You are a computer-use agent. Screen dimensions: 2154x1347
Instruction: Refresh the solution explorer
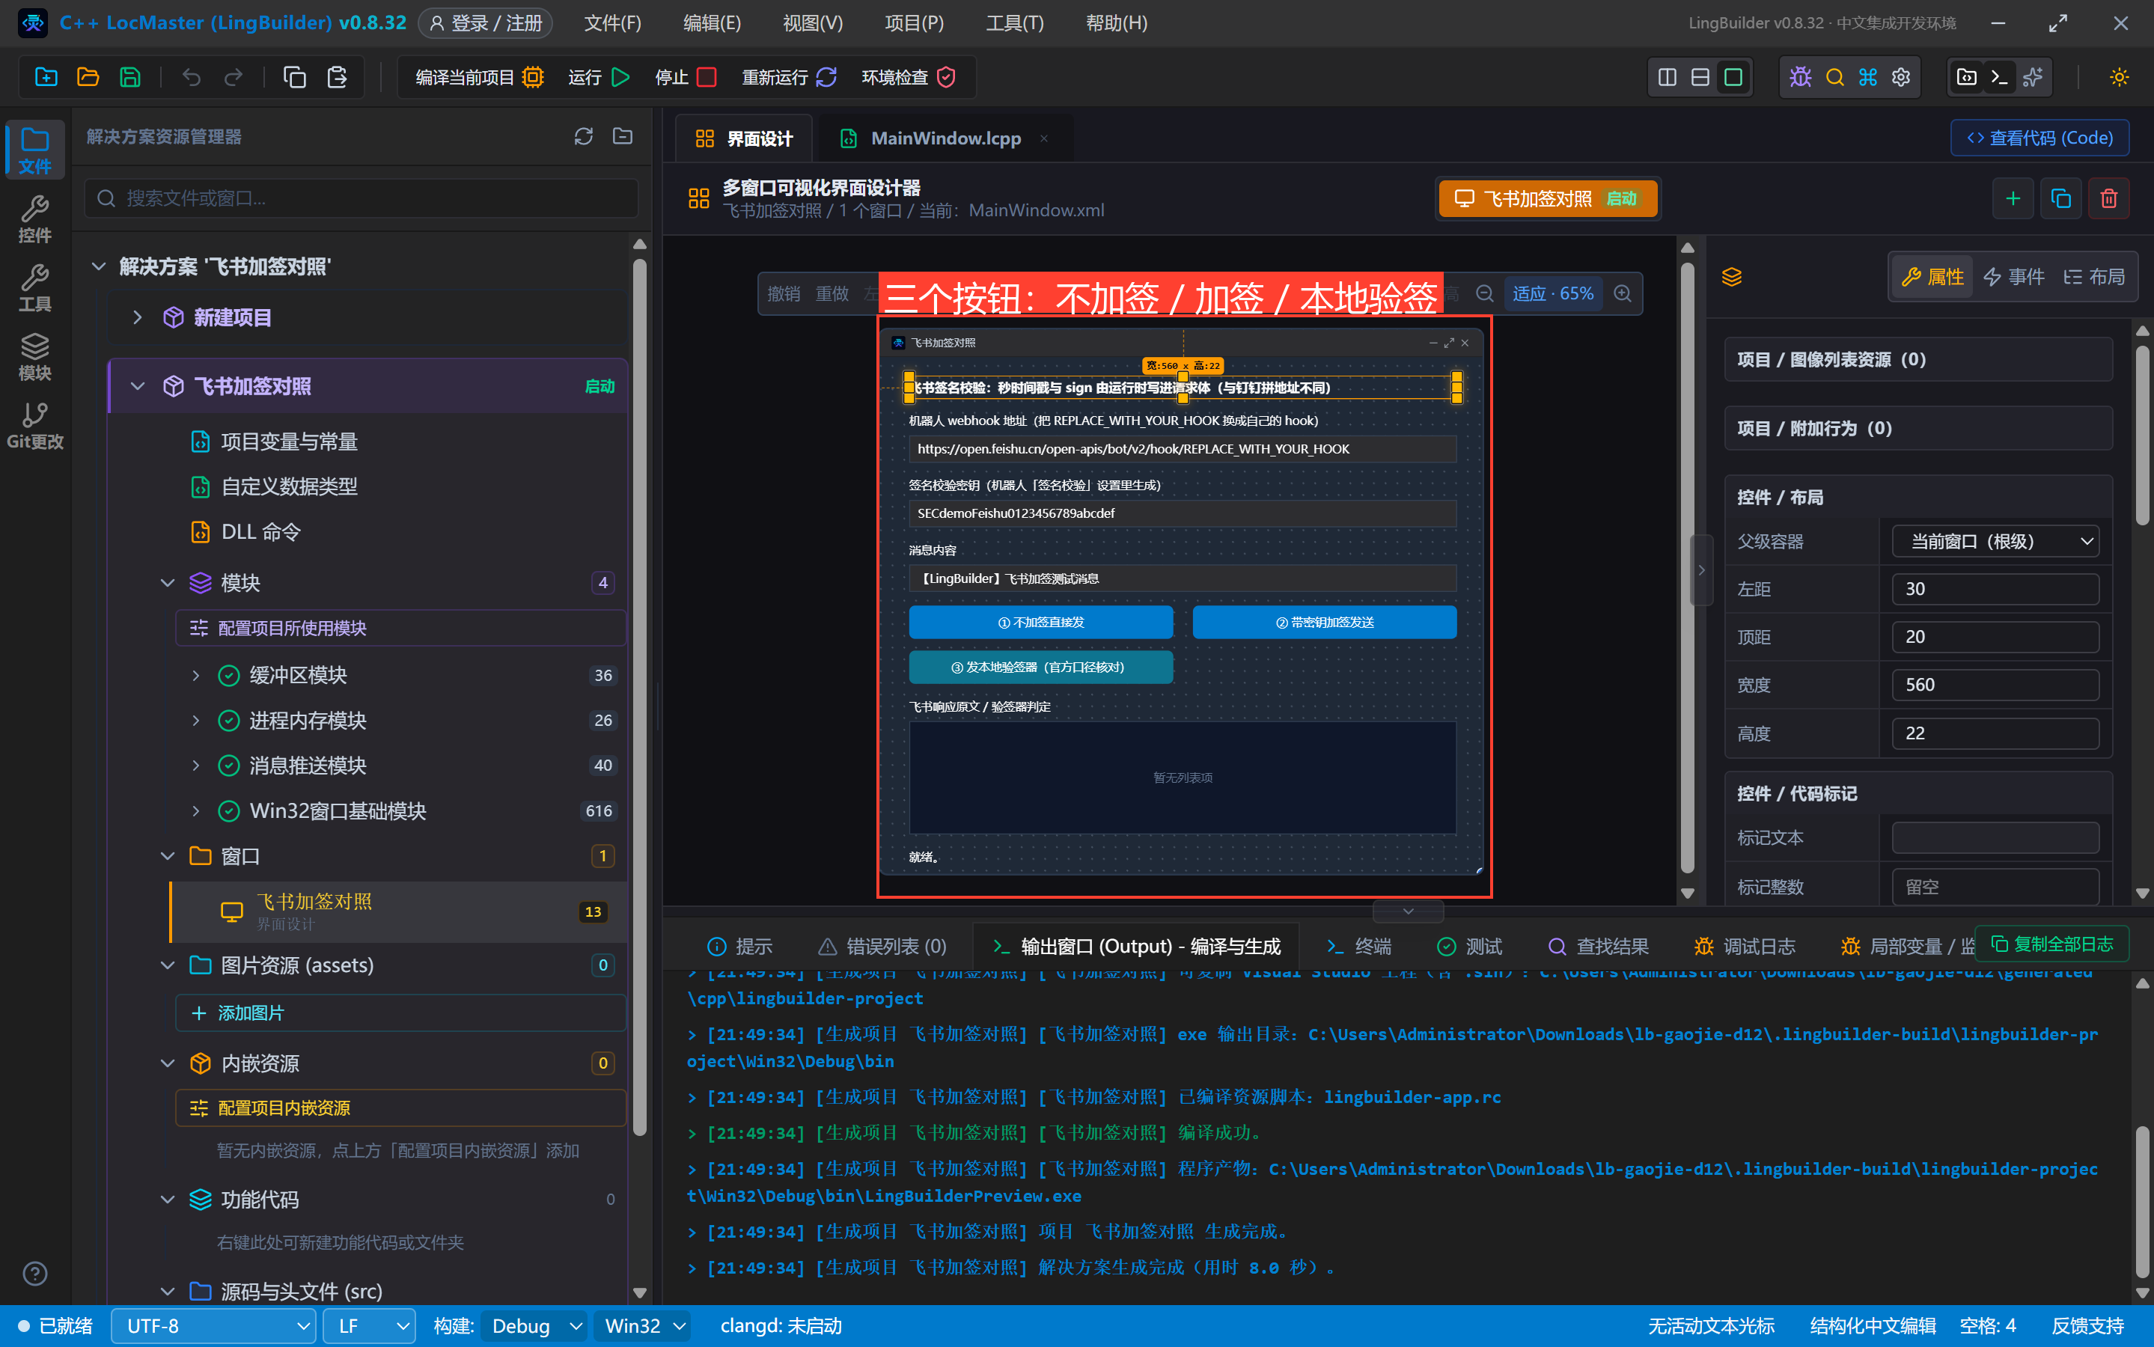[584, 136]
